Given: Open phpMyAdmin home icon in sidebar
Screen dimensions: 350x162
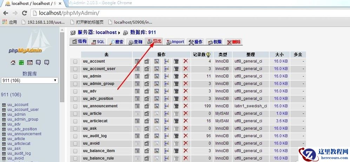Looking at the screenshot, I should pyautogui.click(x=13, y=63).
